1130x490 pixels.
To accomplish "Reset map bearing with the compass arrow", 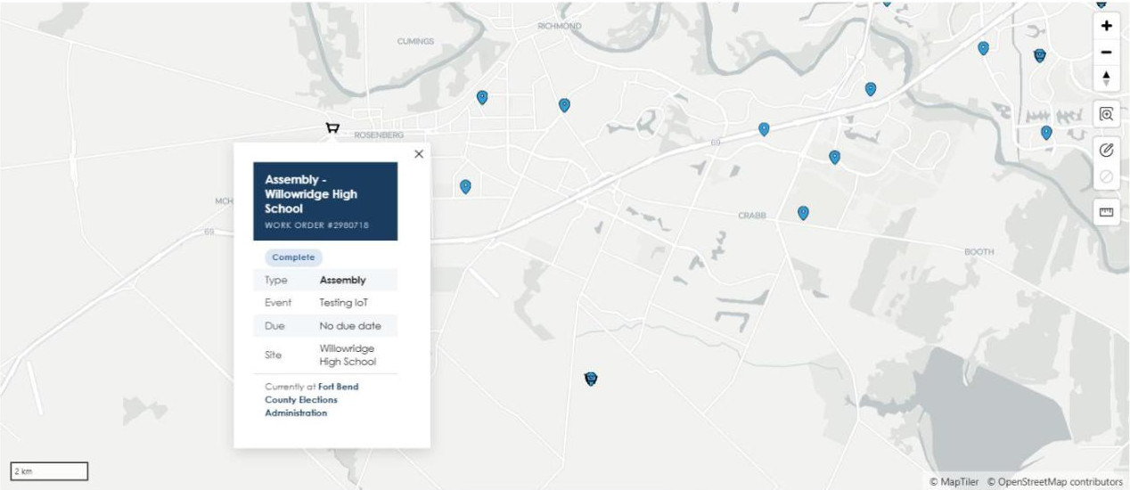I will click(x=1106, y=78).
